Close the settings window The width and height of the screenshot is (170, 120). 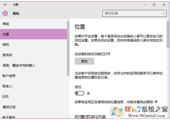click(164, 5)
